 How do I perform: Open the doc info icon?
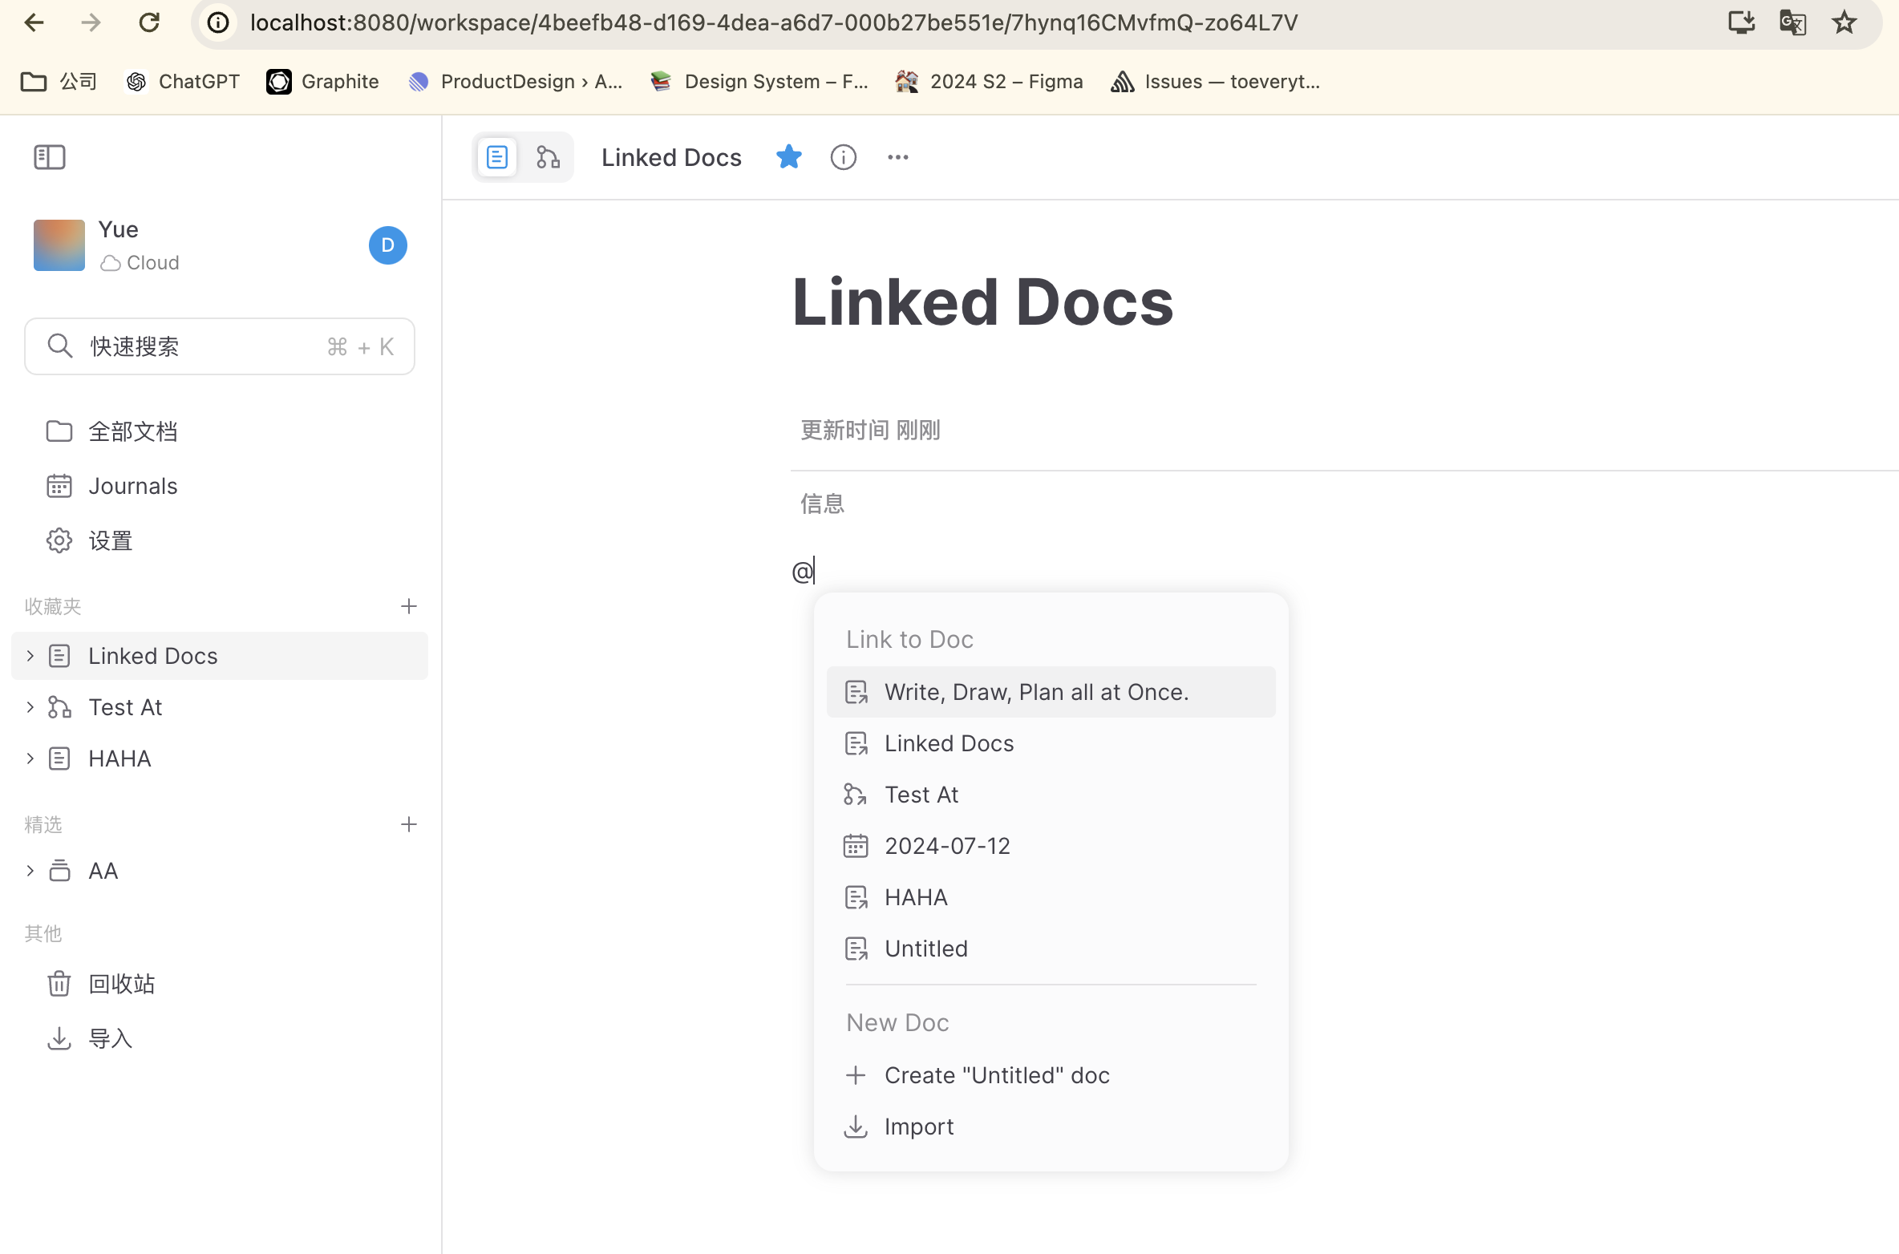843,157
